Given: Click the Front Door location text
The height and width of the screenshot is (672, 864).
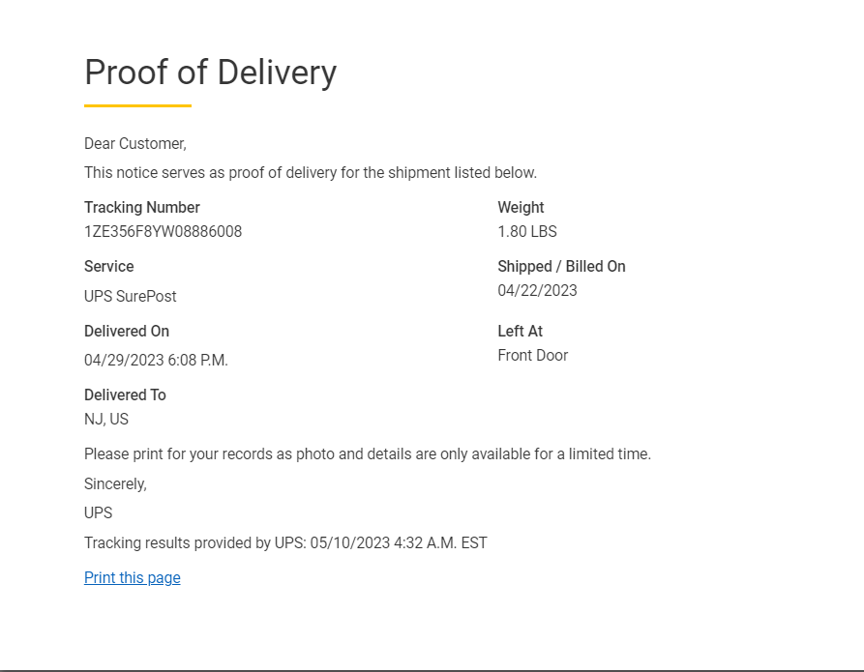Looking at the screenshot, I should pyautogui.click(x=532, y=356).
